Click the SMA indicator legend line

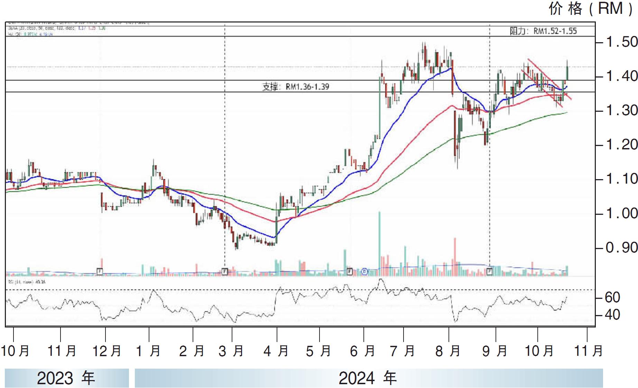(57, 28)
